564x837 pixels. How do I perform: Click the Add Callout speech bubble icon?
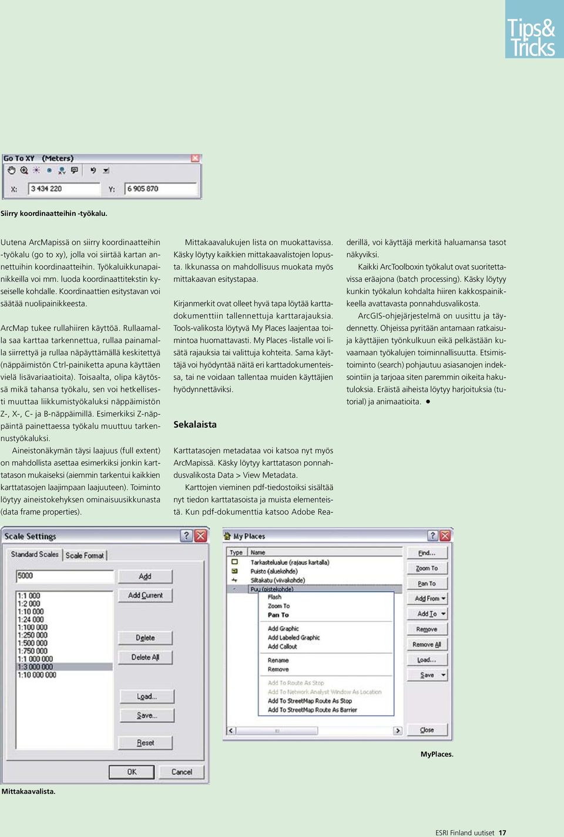[x=75, y=171]
